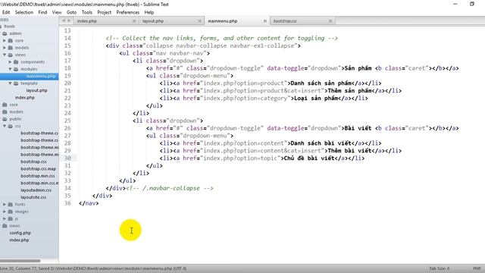Select the public folder label

(15, 119)
